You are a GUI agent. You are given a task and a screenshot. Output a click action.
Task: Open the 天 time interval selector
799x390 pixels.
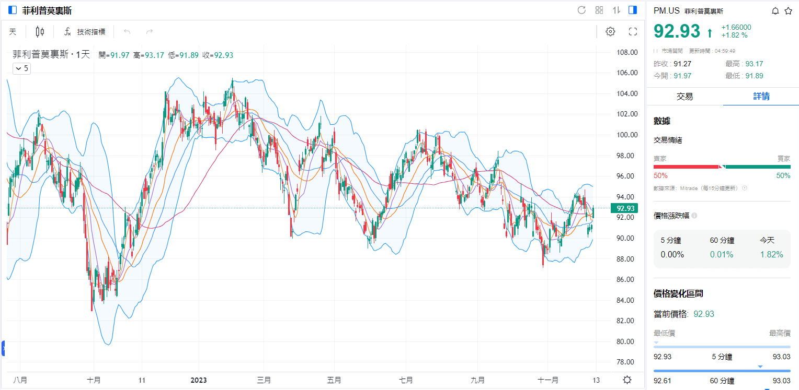click(x=13, y=31)
